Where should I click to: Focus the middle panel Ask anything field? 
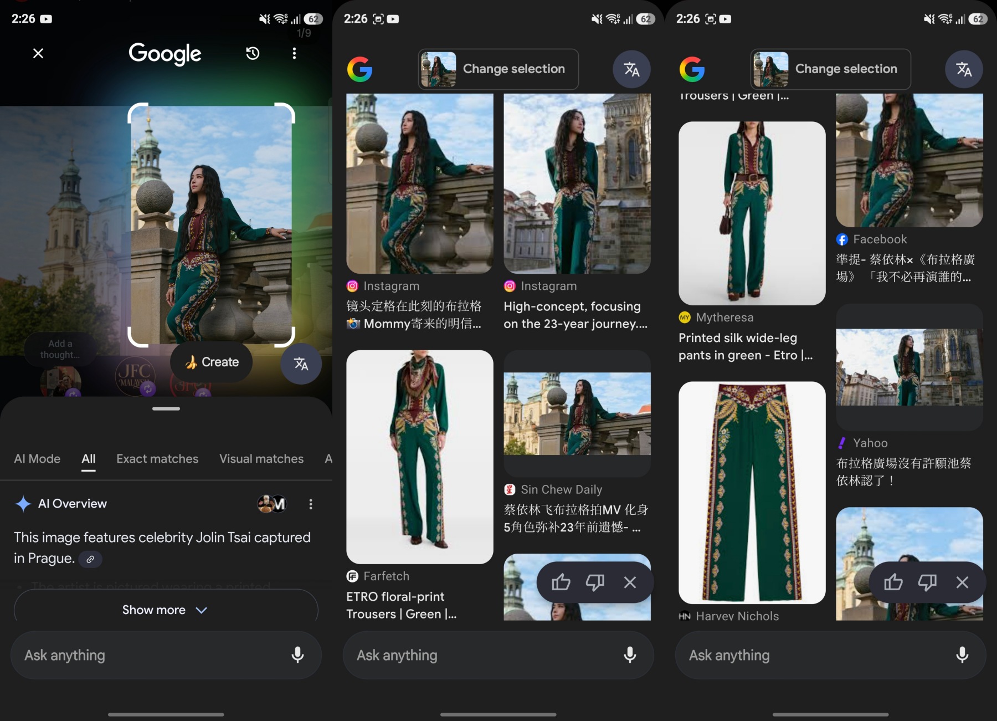pos(482,655)
